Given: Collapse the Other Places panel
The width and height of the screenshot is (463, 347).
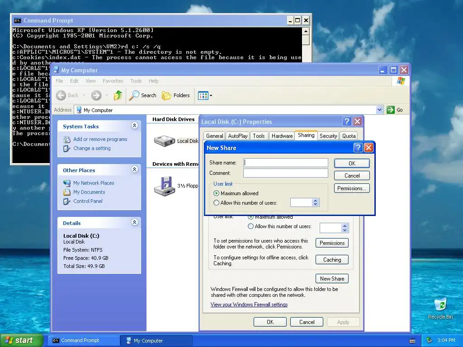Looking at the screenshot, I should coord(134,169).
